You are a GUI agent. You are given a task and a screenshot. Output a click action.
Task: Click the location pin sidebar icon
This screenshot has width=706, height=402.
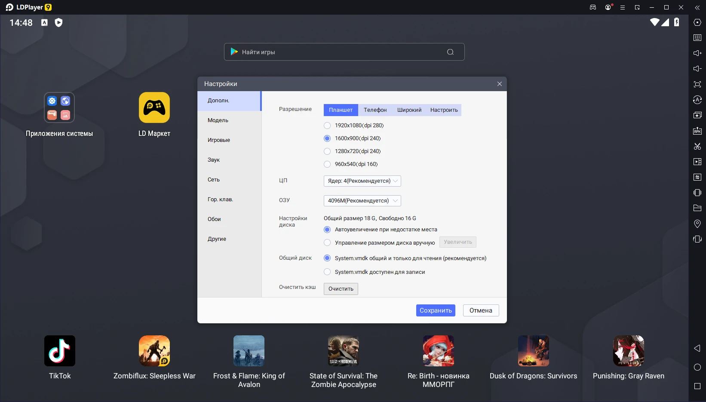(x=697, y=224)
